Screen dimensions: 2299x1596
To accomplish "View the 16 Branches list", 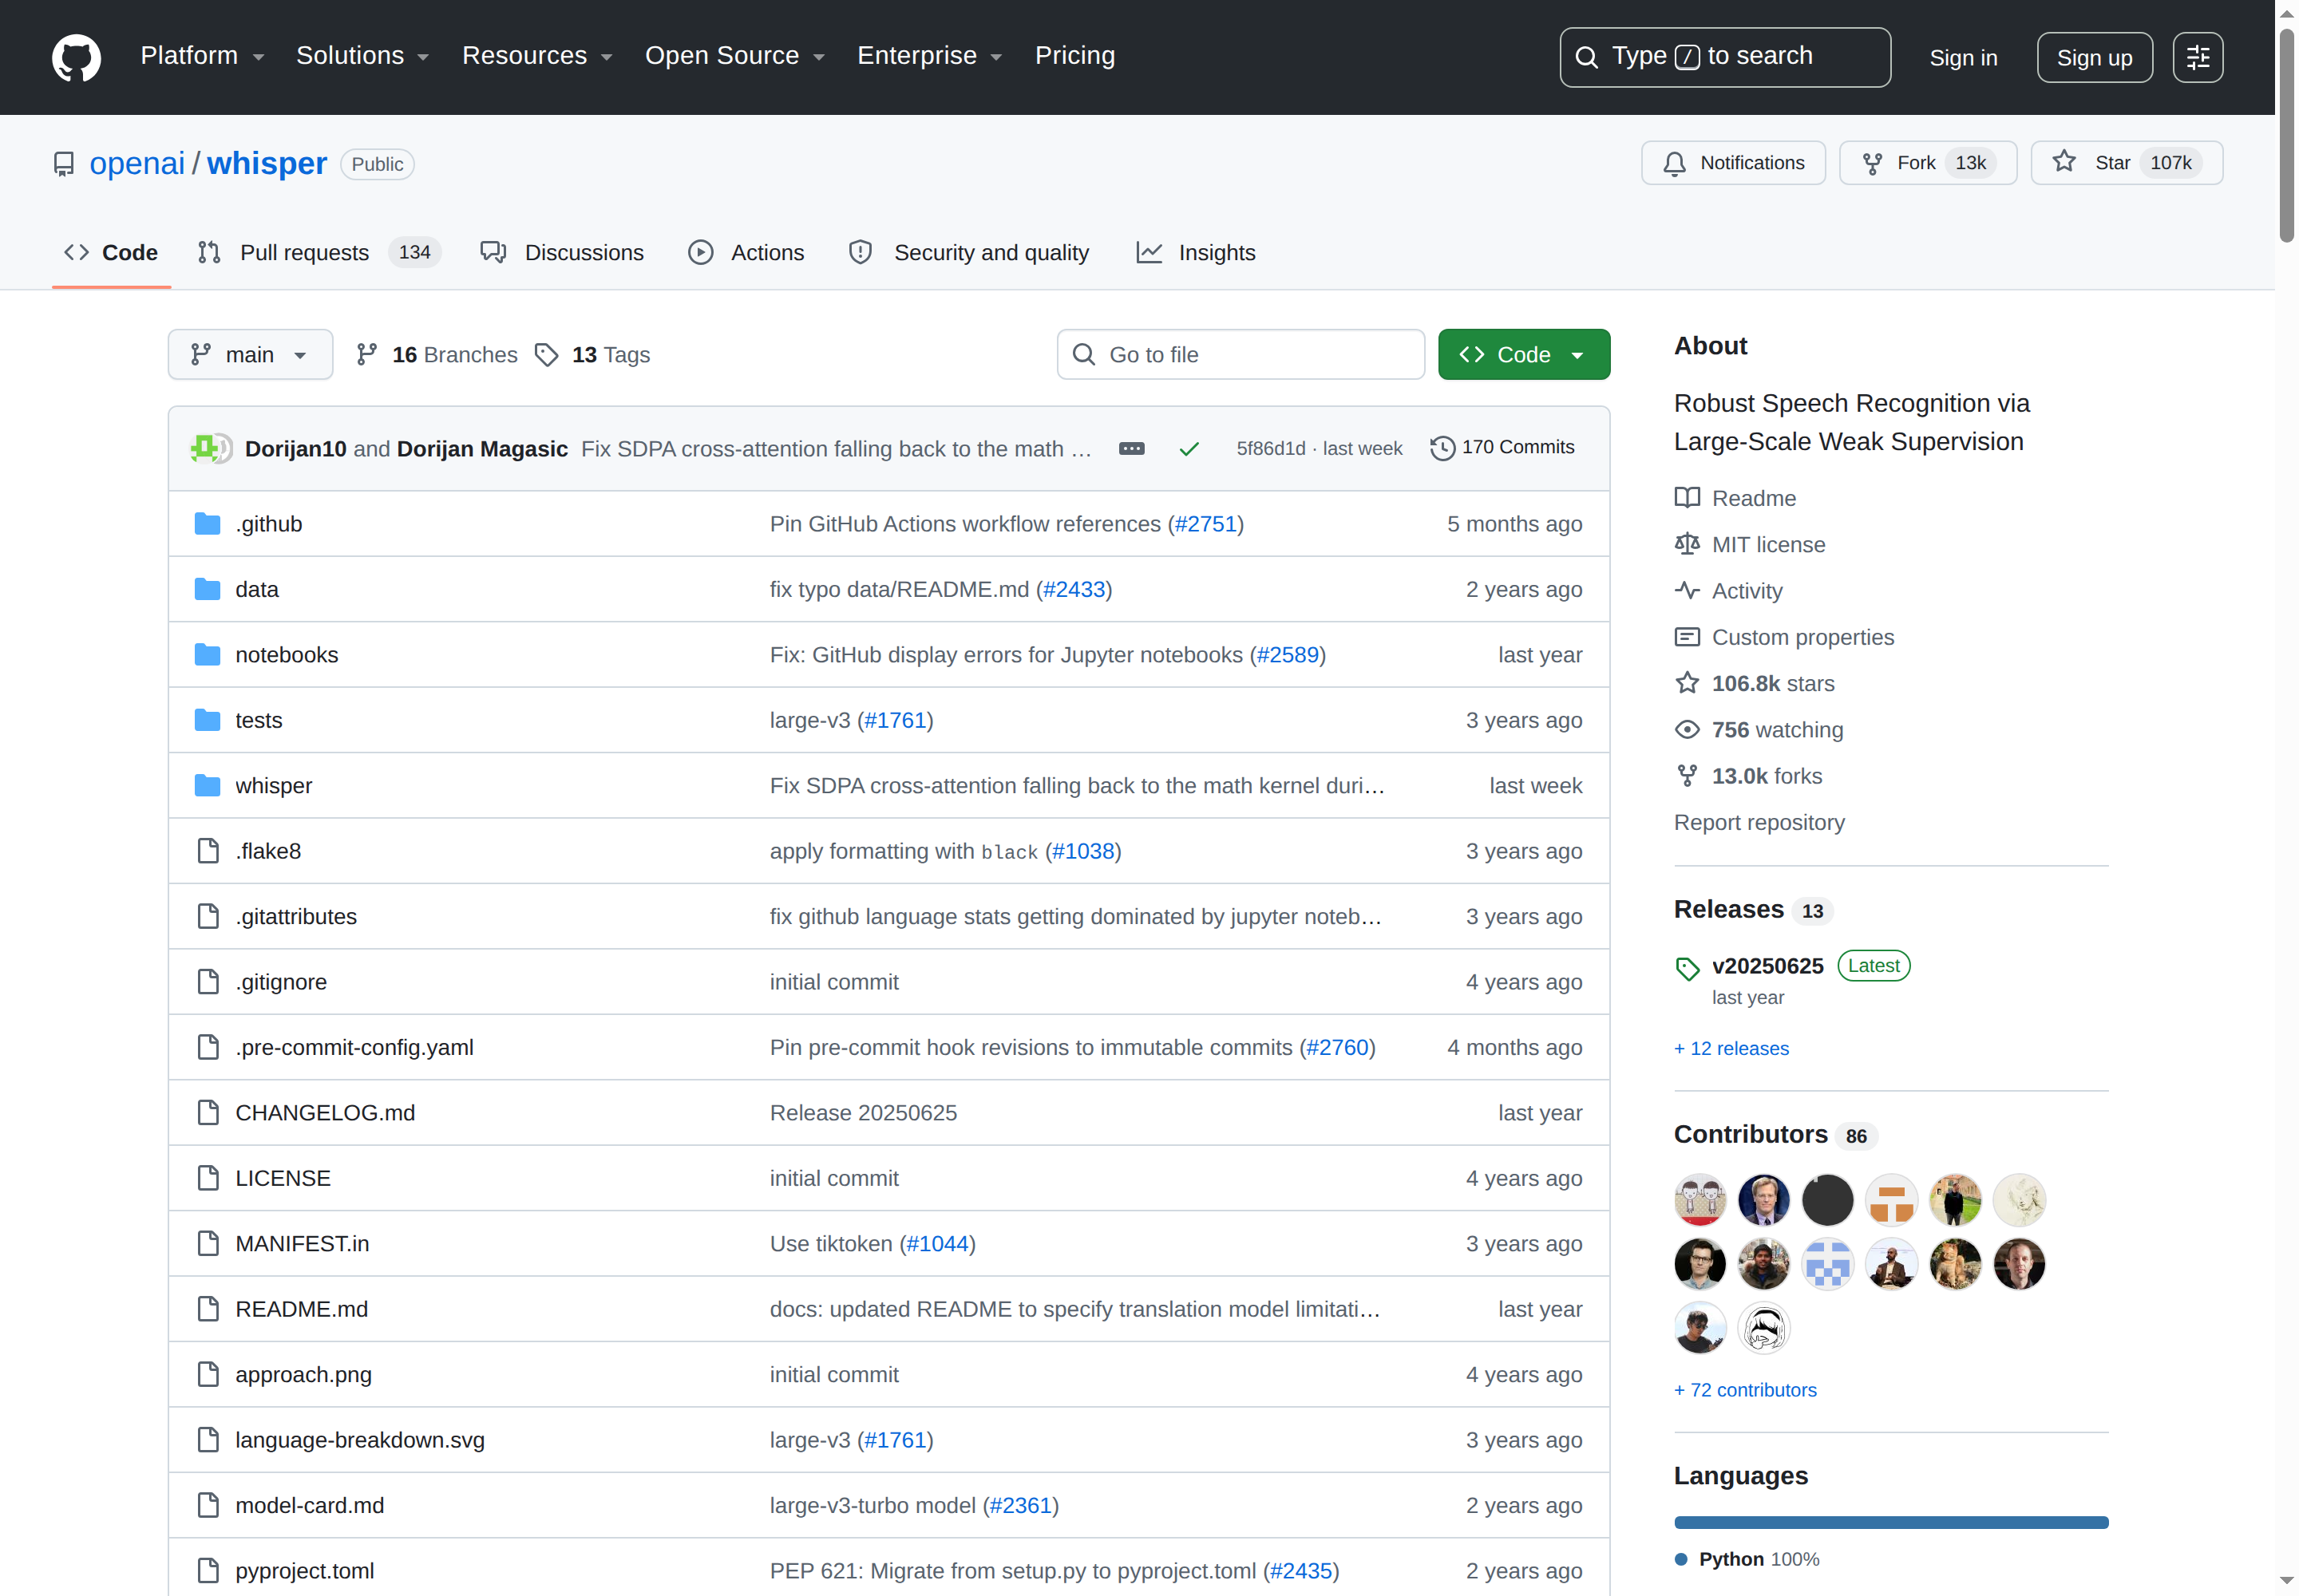I will tap(437, 355).
